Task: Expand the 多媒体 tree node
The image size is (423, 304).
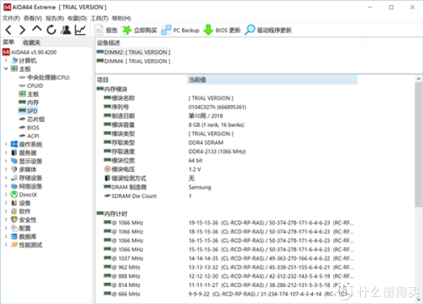Action: 6,169
